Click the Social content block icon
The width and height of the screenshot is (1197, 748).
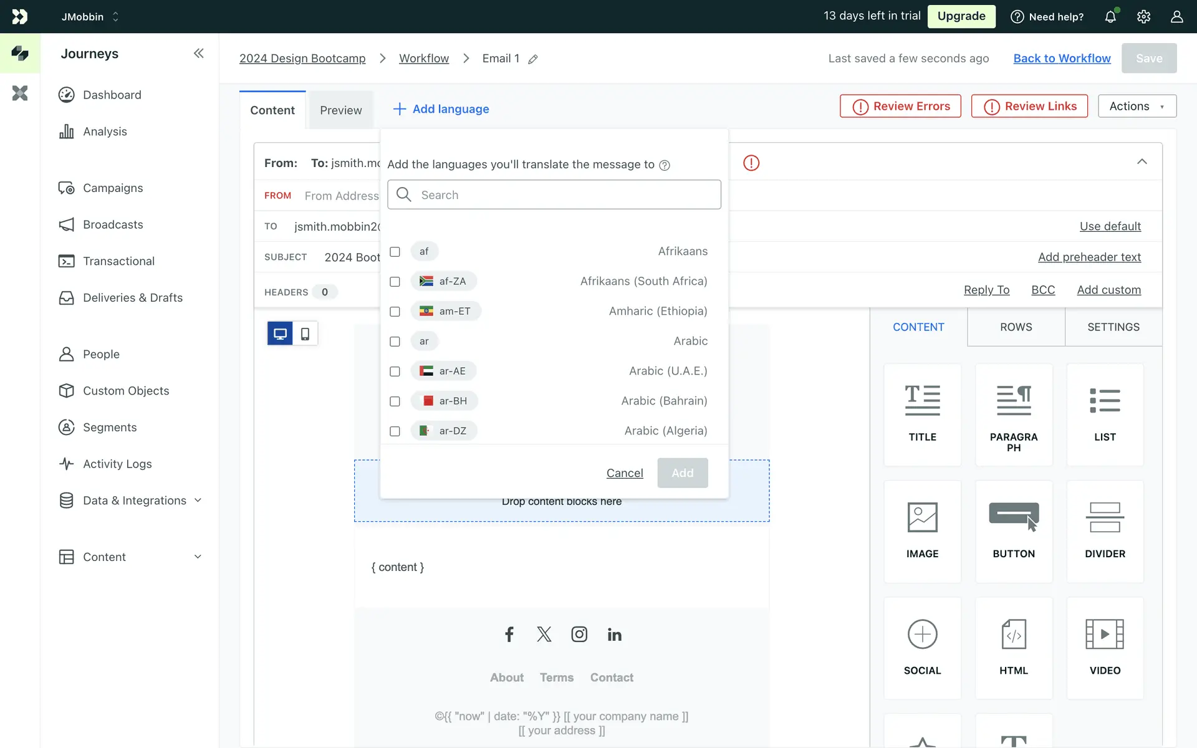[922, 635]
